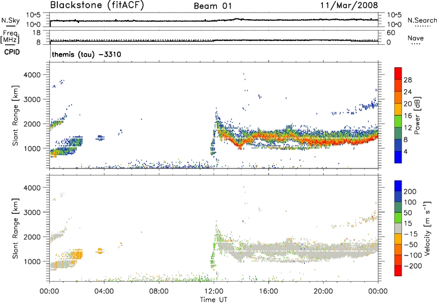Select the '3000' tick on the velocity panel
437x303 pixels.
pyautogui.click(x=32, y=212)
